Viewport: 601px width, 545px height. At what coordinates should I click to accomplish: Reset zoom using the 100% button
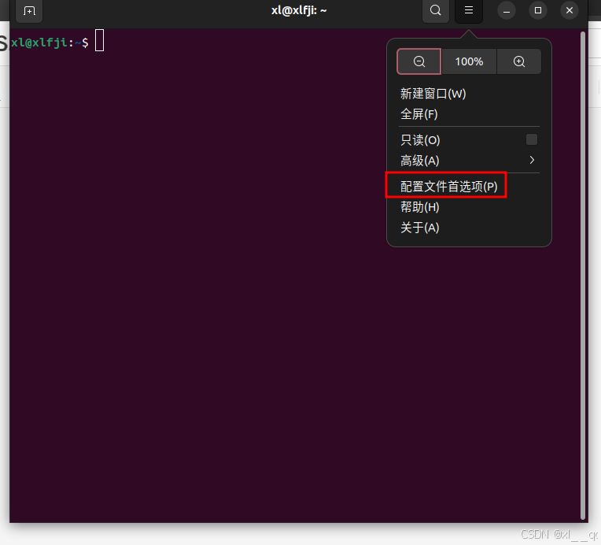click(469, 61)
